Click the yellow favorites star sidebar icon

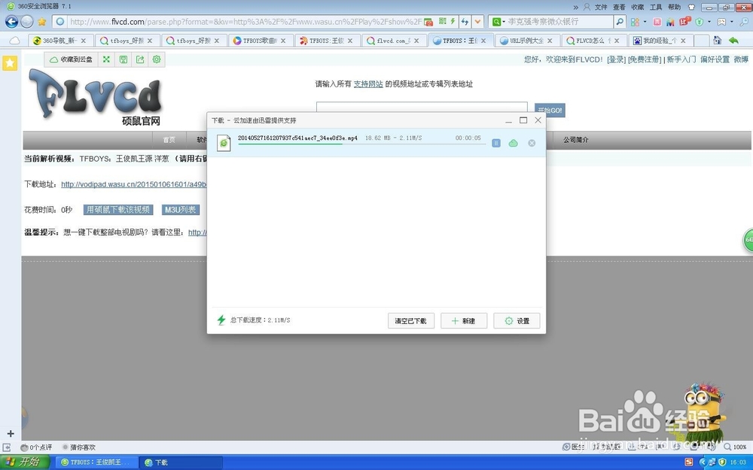click(10, 63)
